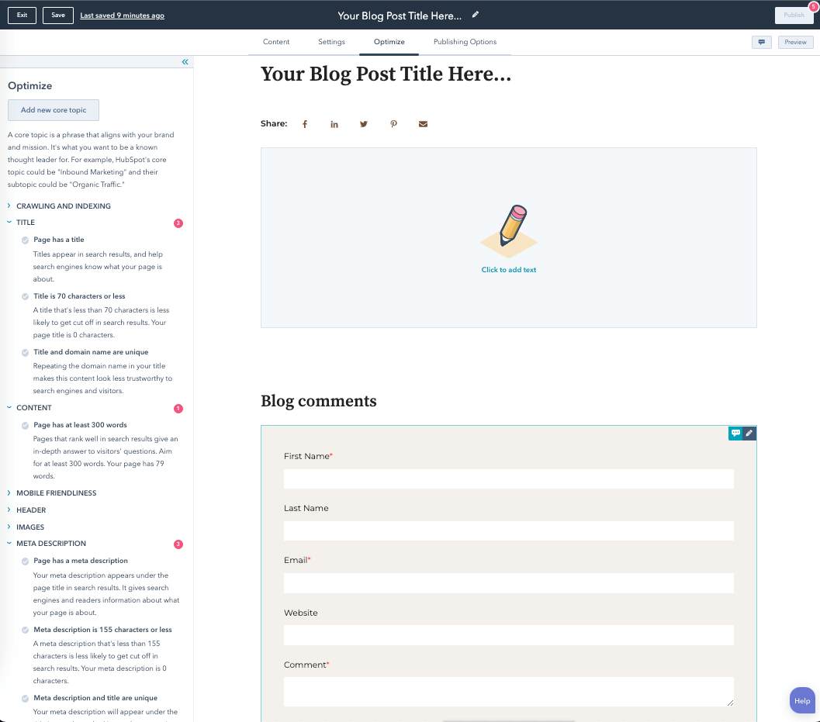
Task: Click the LinkedIn share icon
Action: point(334,124)
